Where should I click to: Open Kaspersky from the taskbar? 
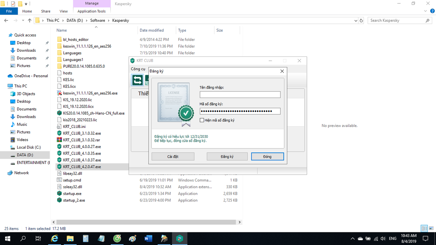click(x=180, y=238)
